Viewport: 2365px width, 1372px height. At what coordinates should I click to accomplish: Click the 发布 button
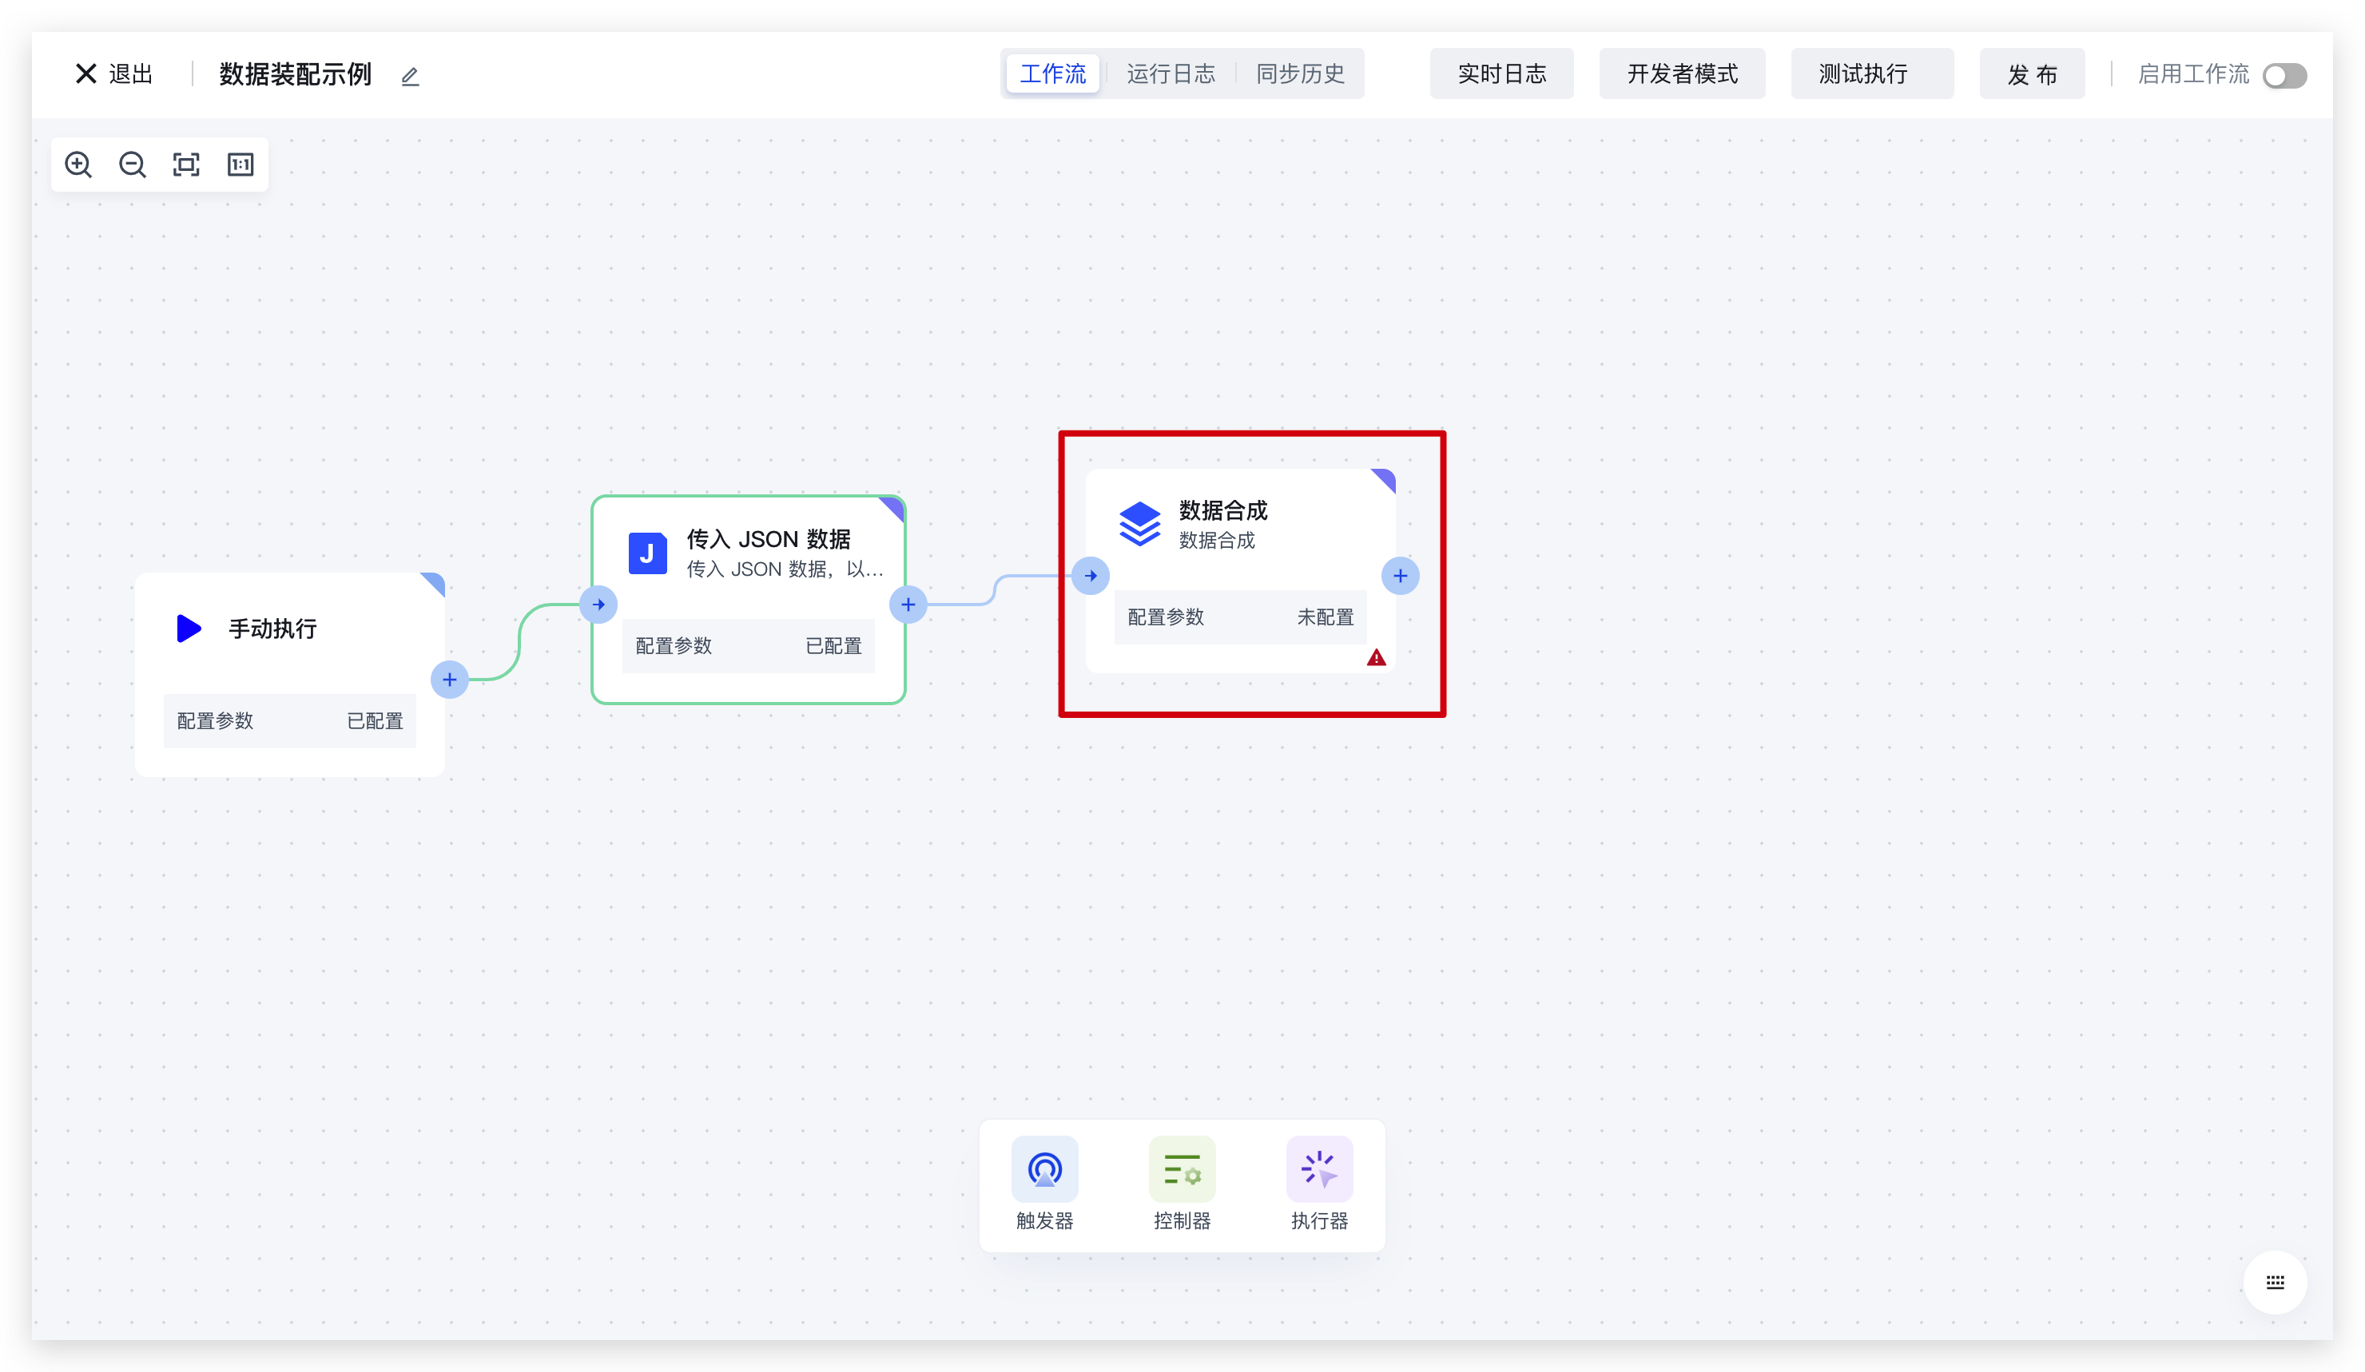tap(2032, 74)
